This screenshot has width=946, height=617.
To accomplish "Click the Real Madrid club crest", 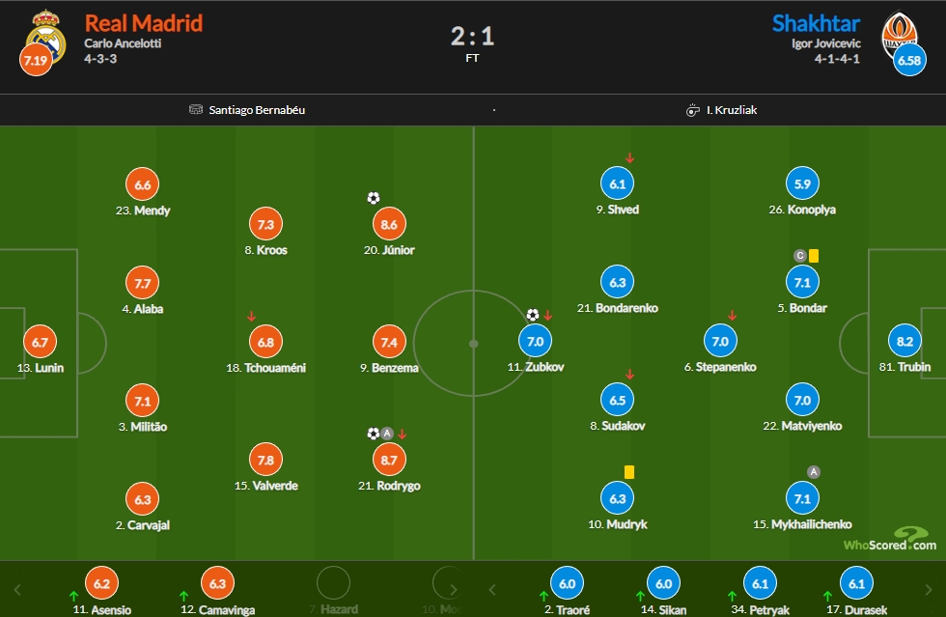I will pos(46,37).
